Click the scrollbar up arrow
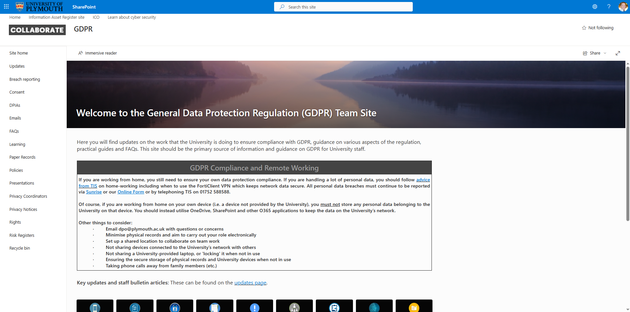This screenshot has width=630, height=312. pyautogui.click(x=628, y=63)
